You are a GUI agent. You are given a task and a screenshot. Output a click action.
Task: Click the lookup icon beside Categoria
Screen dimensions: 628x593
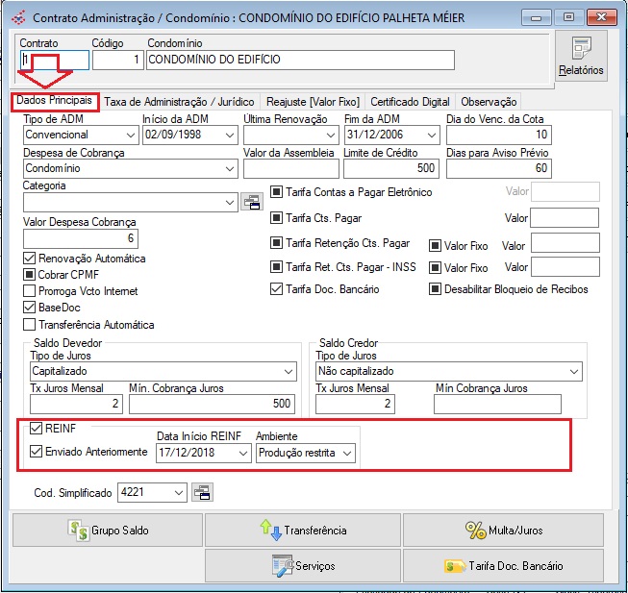point(251,202)
